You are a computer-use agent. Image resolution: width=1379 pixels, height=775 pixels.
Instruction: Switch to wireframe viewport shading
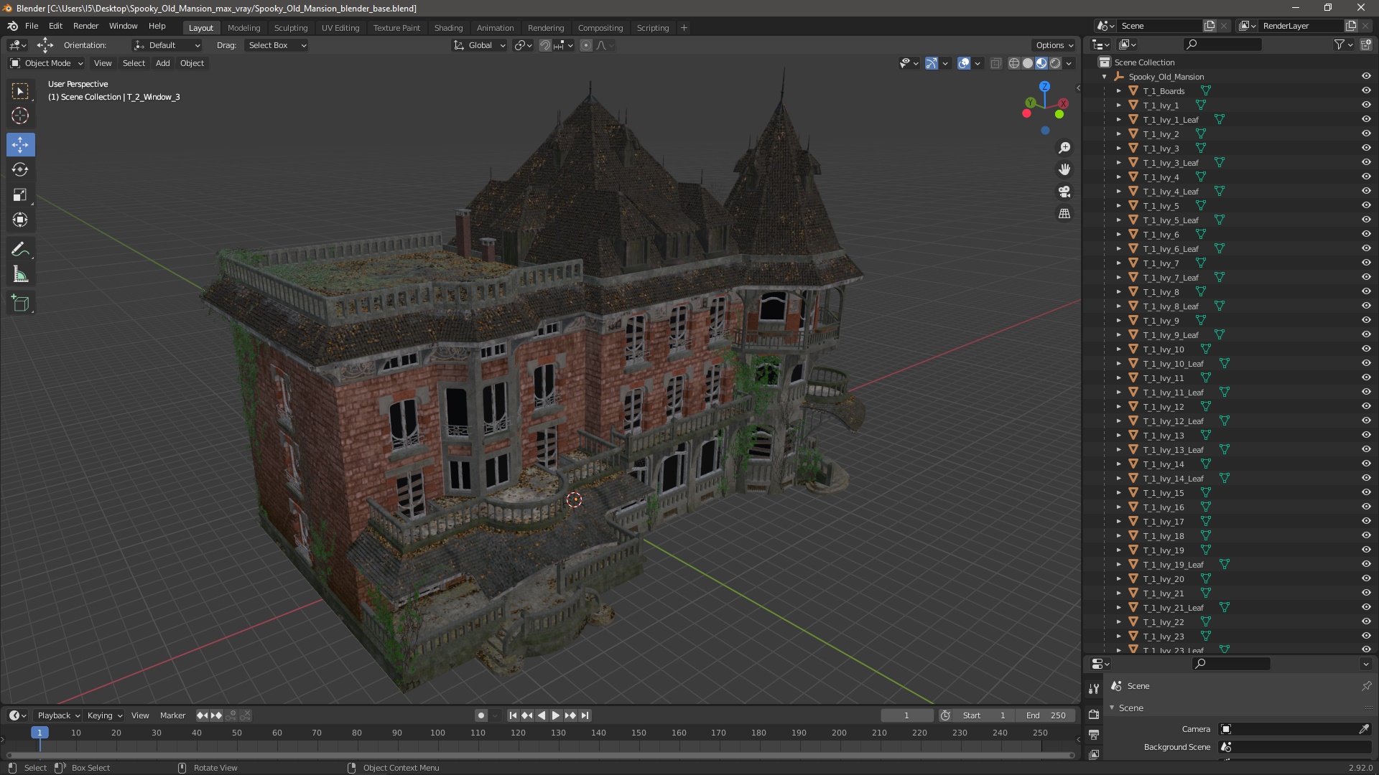[x=1014, y=63]
